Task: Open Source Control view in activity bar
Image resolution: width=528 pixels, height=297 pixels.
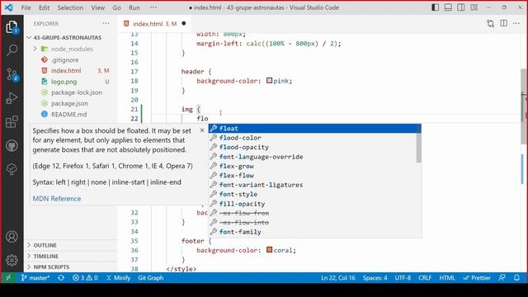Action: (12, 74)
